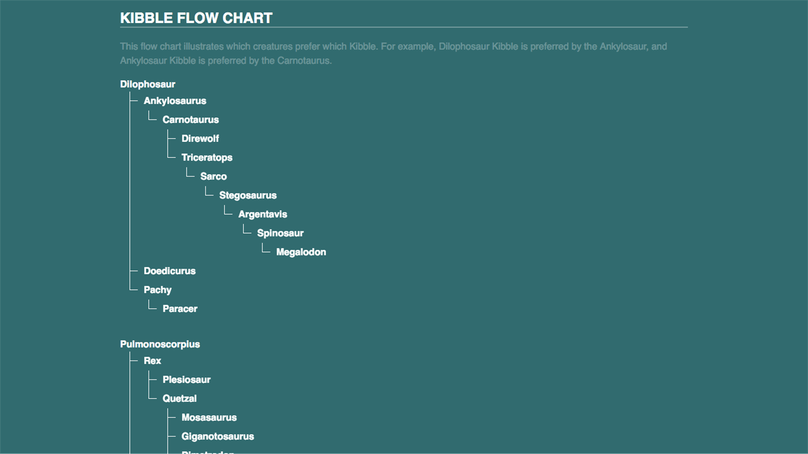Select the Megalodon leaf node
The image size is (808, 454).
click(x=301, y=252)
